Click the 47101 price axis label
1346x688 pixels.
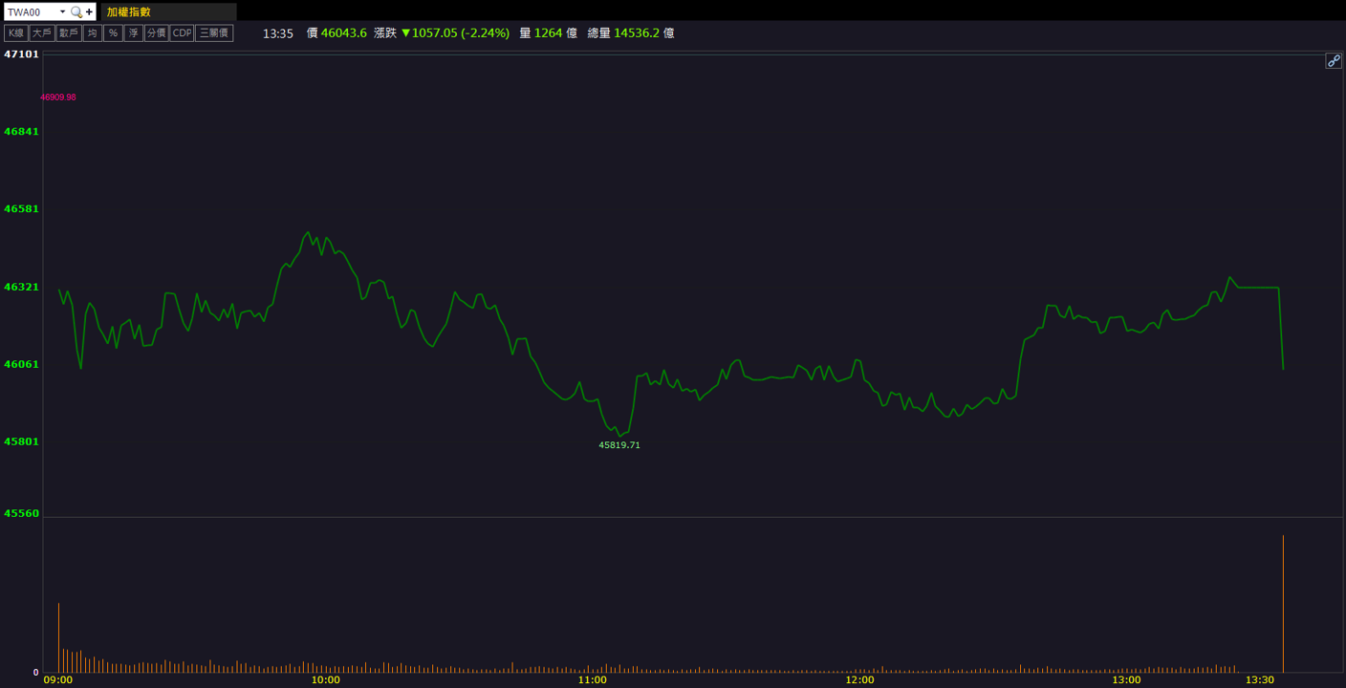click(x=22, y=54)
